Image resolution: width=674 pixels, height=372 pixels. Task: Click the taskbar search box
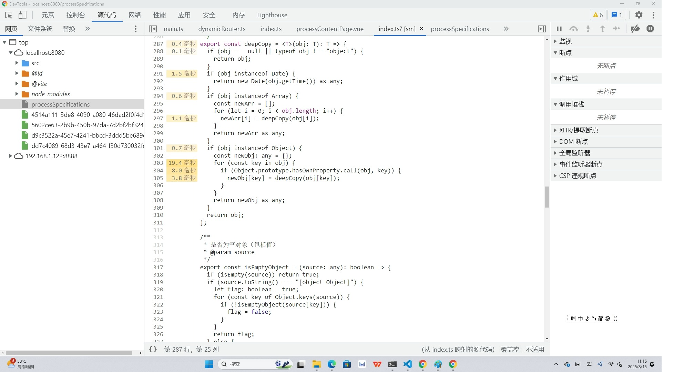[x=255, y=364]
